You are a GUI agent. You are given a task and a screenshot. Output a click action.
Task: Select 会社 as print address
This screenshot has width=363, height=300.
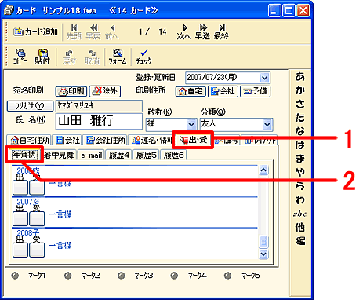(223, 91)
